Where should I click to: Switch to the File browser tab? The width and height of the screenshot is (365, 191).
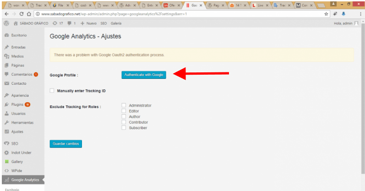[x=61, y=5]
